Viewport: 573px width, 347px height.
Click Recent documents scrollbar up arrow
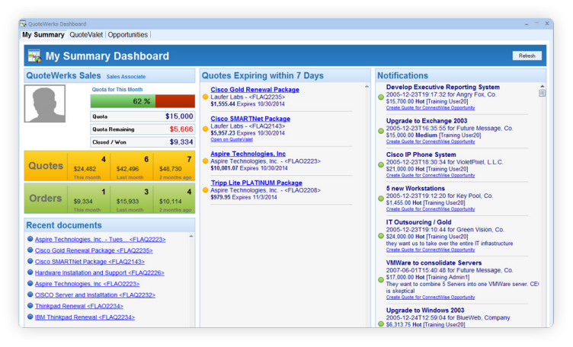[191, 237]
